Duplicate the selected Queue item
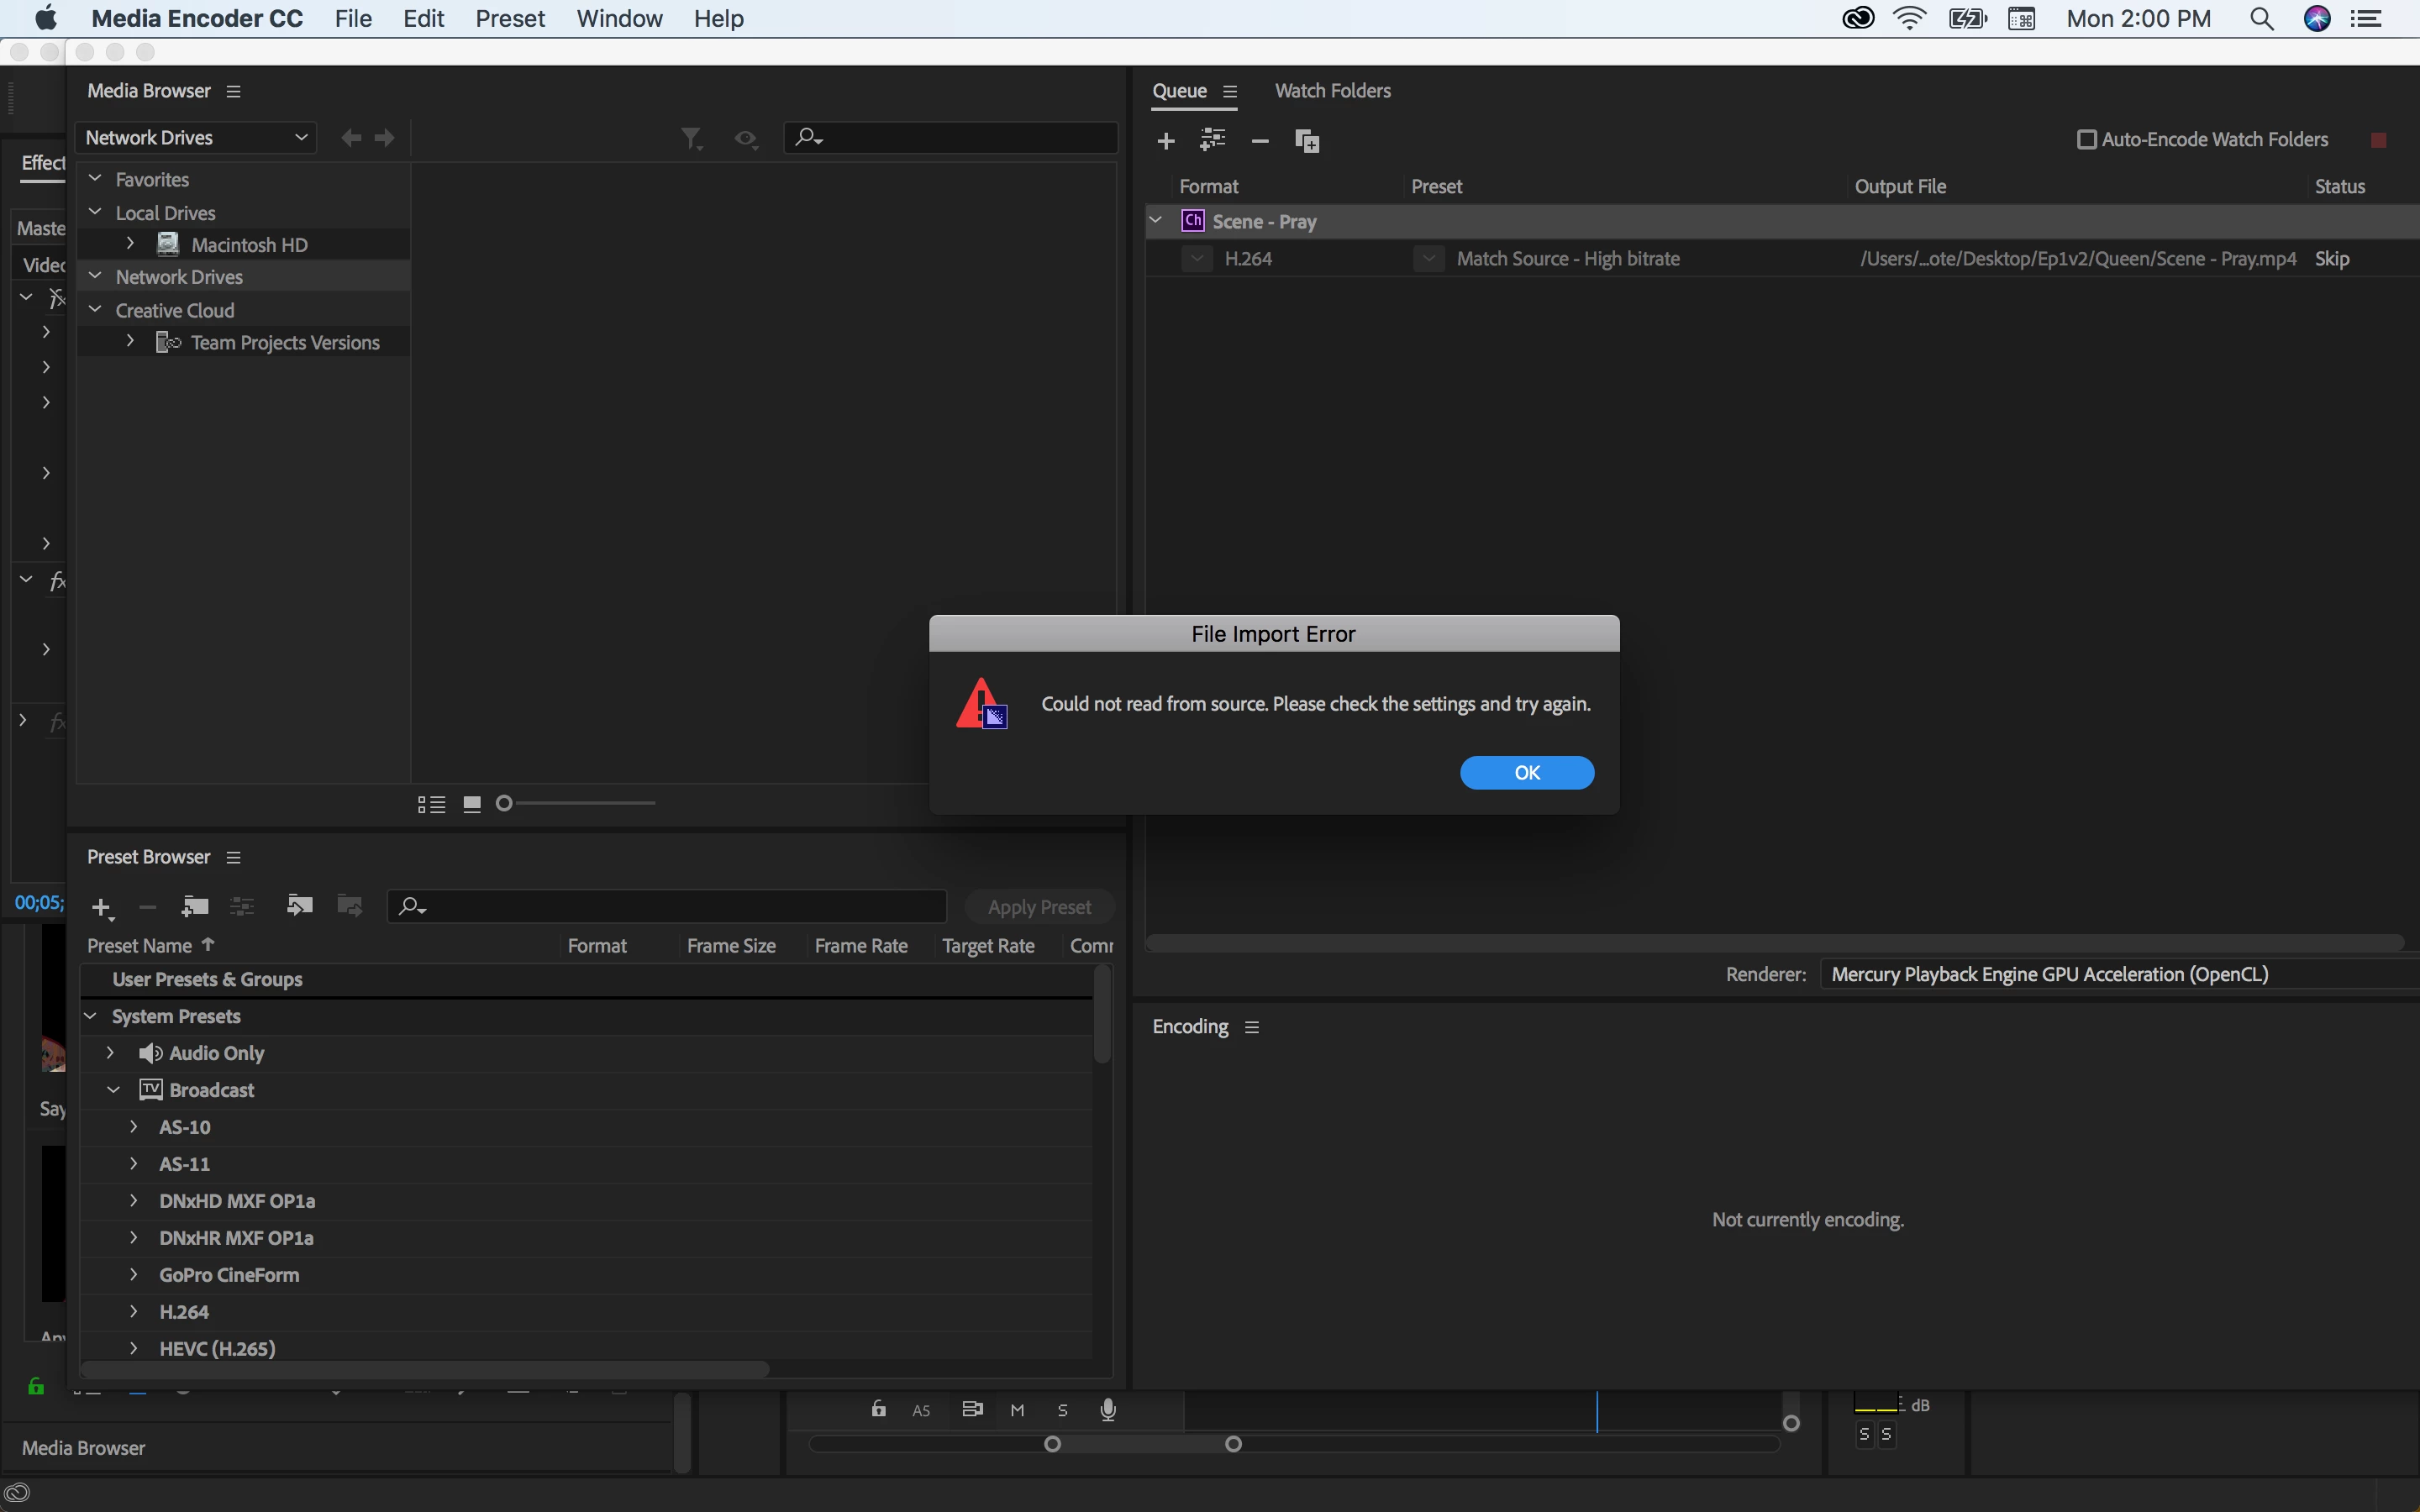2420x1512 pixels. pyautogui.click(x=1307, y=141)
